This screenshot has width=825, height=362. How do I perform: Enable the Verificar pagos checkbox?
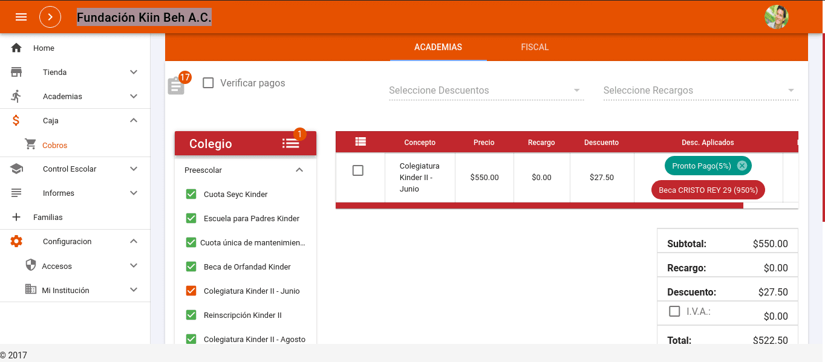click(208, 83)
